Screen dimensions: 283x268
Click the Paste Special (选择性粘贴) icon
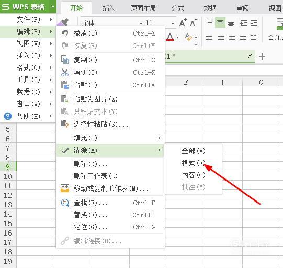[65, 124]
